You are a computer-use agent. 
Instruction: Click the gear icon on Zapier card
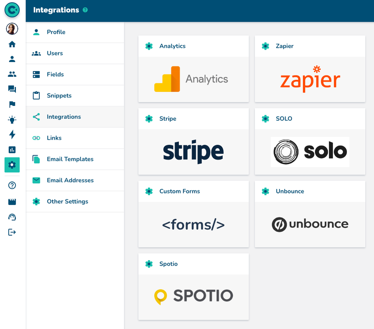click(266, 46)
